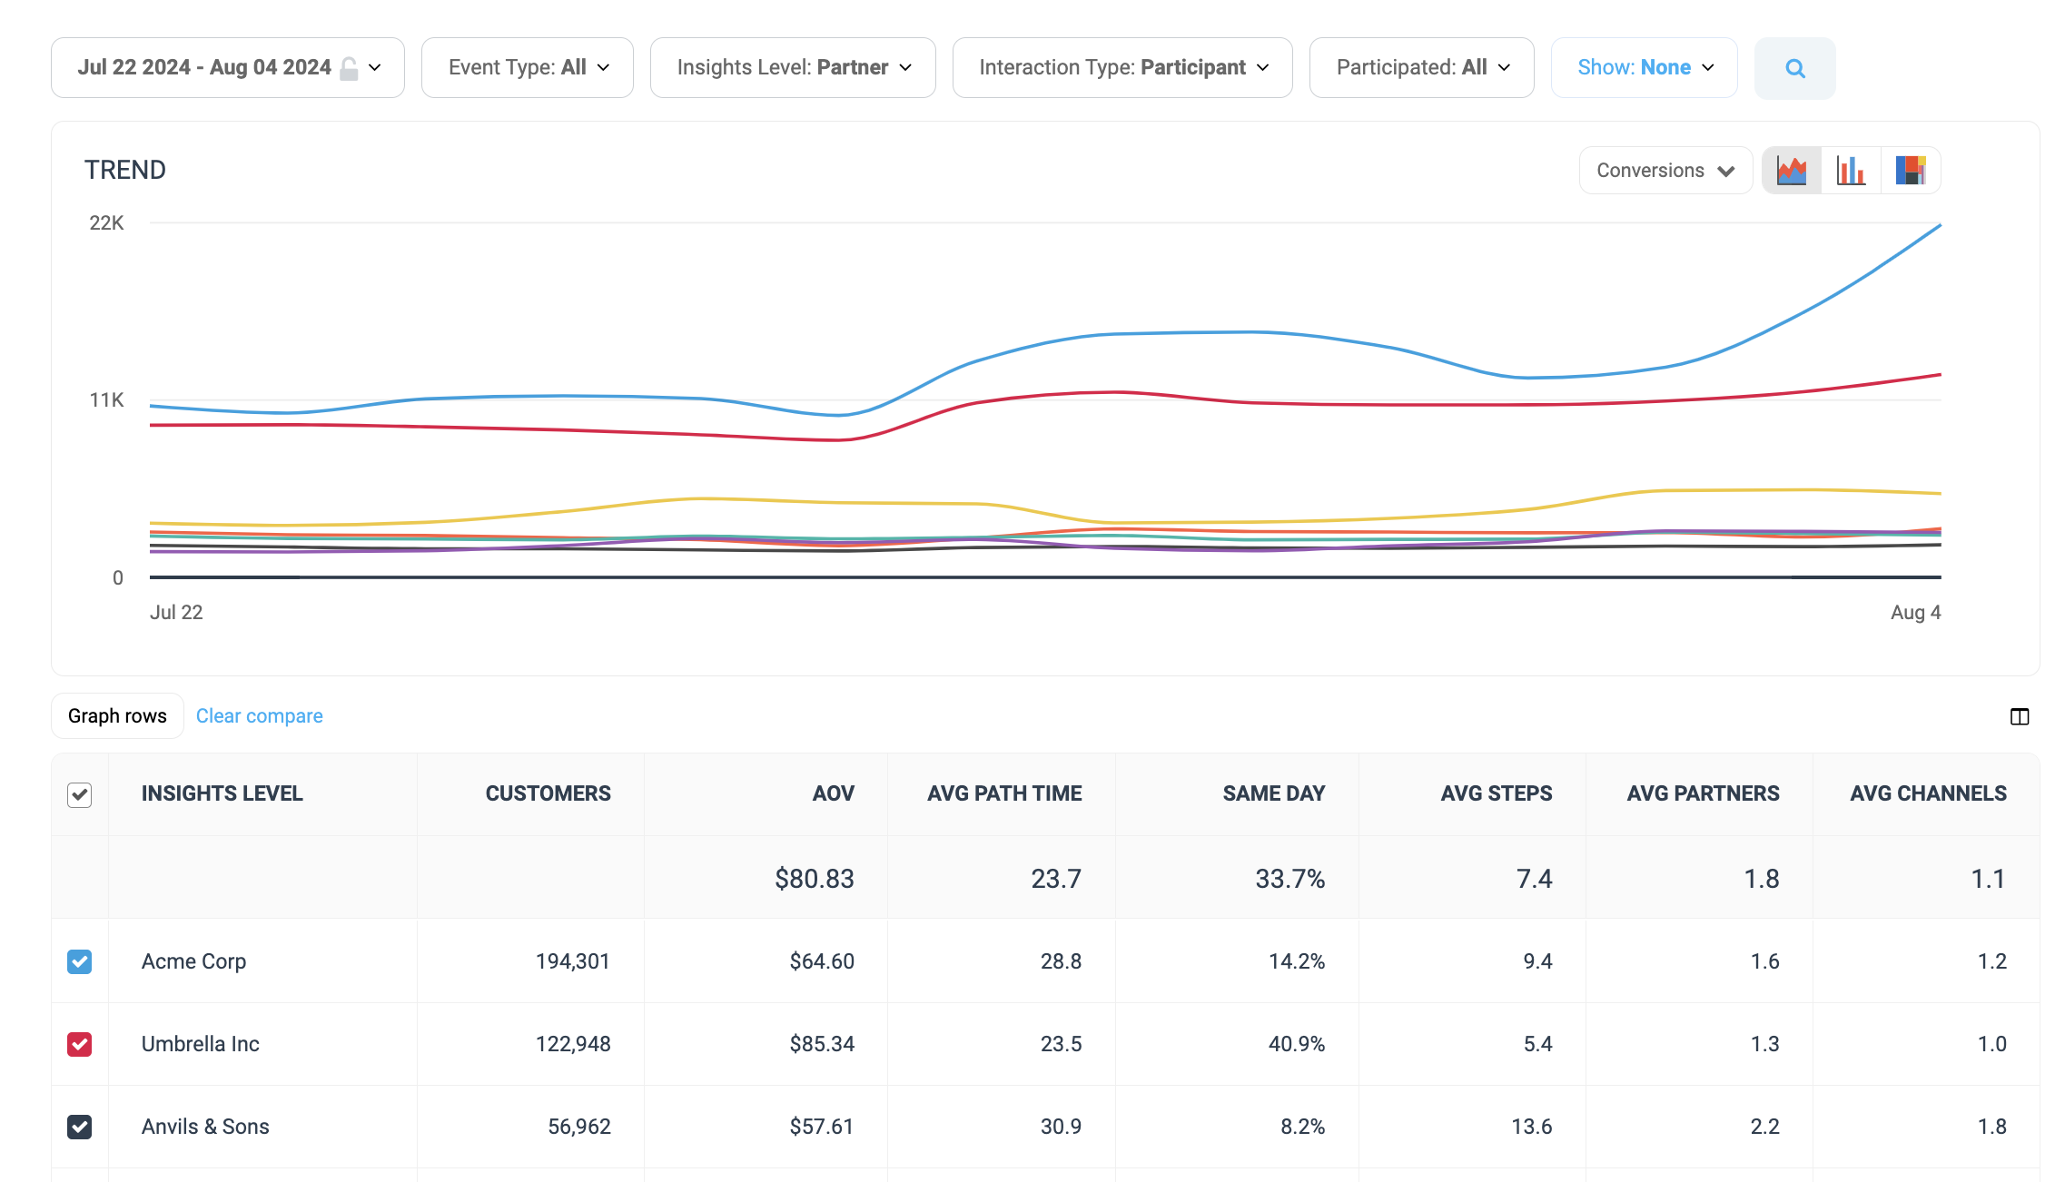The image size is (2065, 1182).
Task: Click the 11K y-axis label
Action: [x=106, y=400]
